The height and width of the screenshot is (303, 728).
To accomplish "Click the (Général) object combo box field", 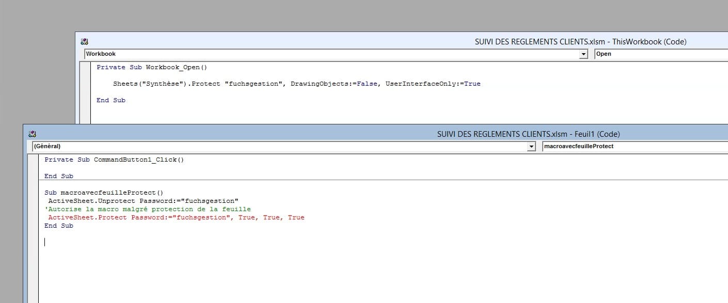I will click(279, 147).
